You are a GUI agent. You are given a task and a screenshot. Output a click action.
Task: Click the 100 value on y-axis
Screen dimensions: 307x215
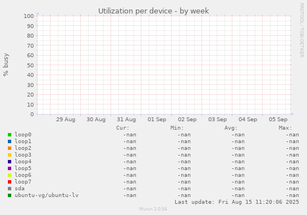pos(29,16)
